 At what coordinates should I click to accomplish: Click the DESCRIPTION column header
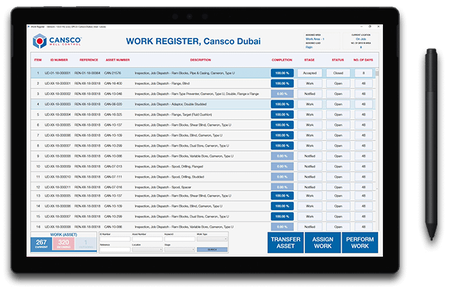[x=200, y=60]
